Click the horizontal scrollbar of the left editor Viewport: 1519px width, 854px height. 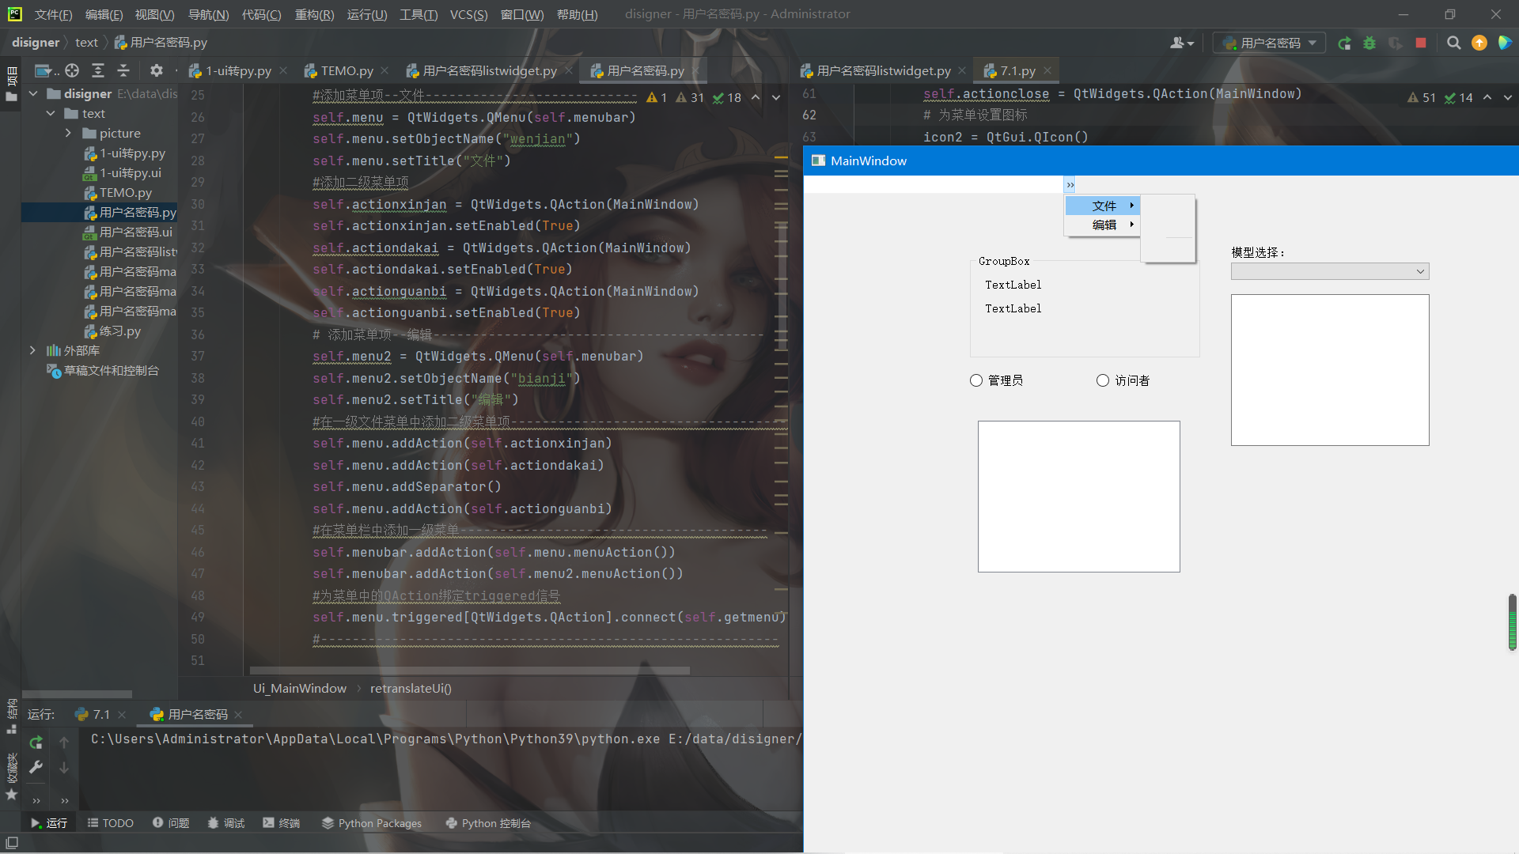coord(470,671)
